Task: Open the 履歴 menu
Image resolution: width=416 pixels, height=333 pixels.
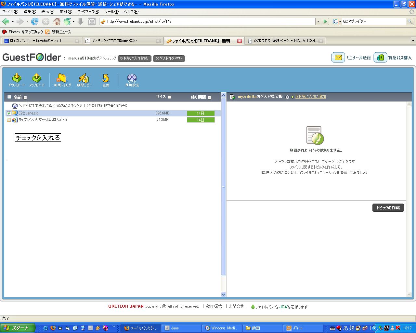Action: point(66,11)
